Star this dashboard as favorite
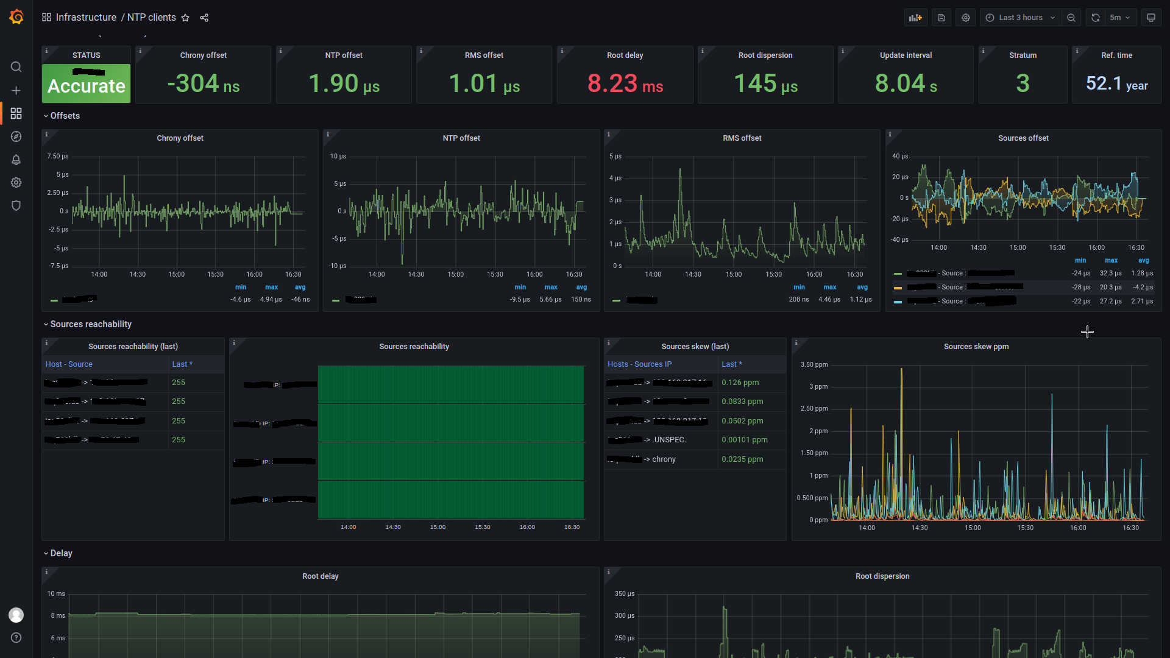This screenshot has width=1170, height=658. 185,18
